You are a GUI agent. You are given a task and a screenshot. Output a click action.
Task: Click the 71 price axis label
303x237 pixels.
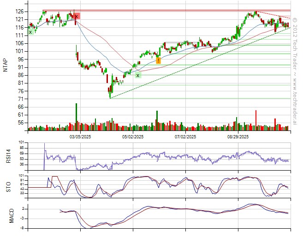(x=20, y=99)
